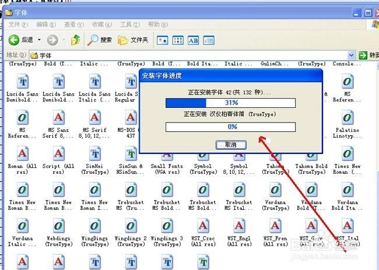The height and width of the screenshot is (270, 379).
Task: Select WST_Engl (All res) font icon
Action: 239,226
